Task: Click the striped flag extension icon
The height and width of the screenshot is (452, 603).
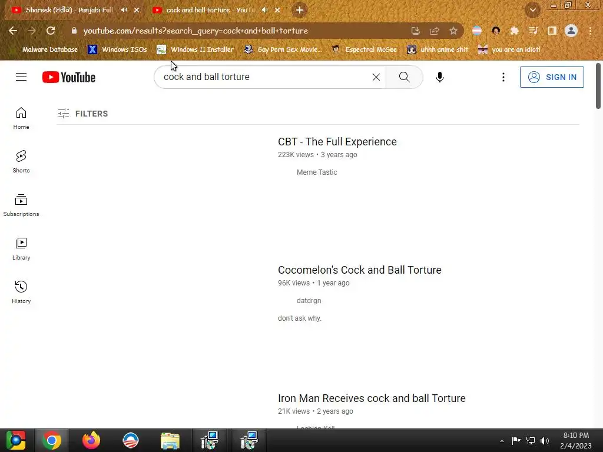Action: [477, 31]
